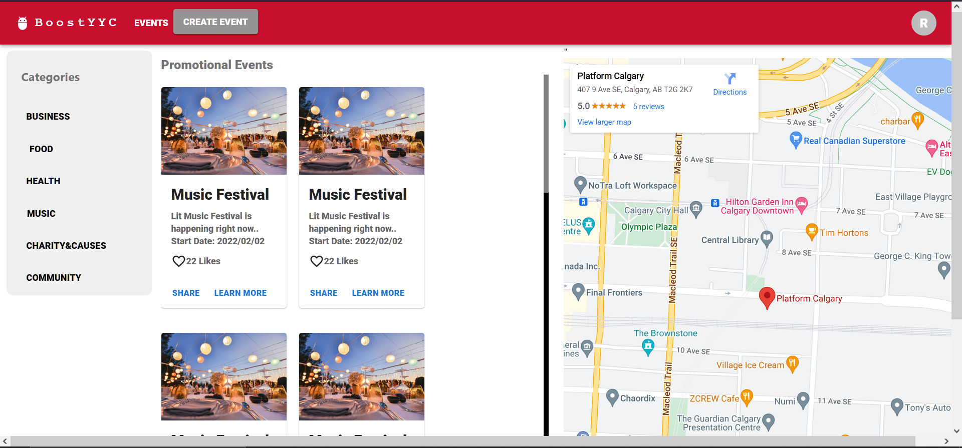
Task: Open the third event card thumbnail image
Action: (x=224, y=376)
